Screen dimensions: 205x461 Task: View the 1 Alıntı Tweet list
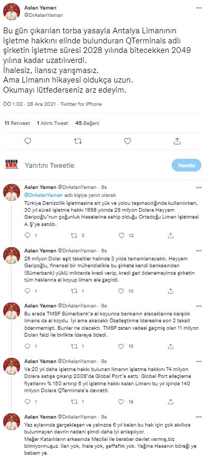pyautogui.click(x=53, y=123)
